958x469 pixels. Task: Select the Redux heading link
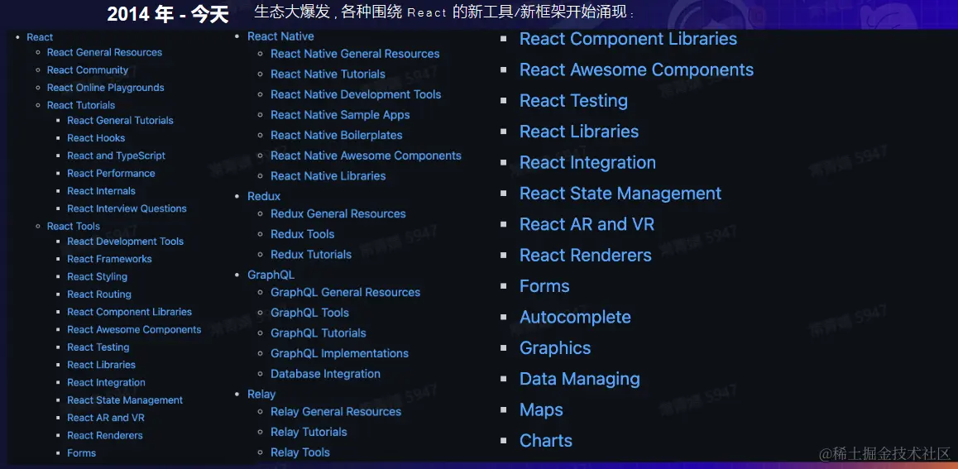[264, 197]
